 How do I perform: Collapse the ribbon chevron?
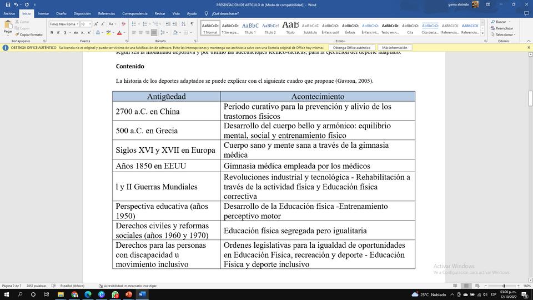(529, 41)
